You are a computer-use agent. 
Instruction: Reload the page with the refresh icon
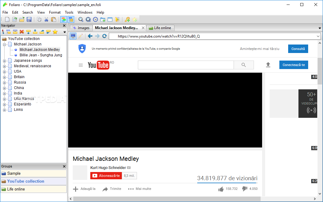[x=105, y=36]
